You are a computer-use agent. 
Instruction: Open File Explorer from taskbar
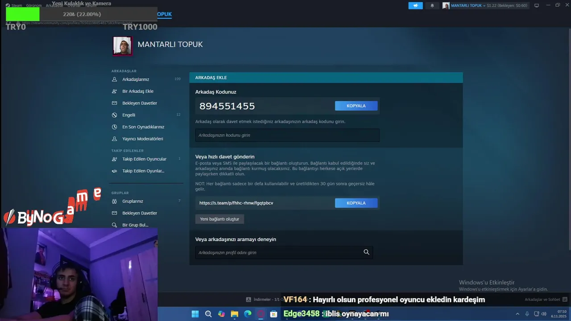click(234, 314)
